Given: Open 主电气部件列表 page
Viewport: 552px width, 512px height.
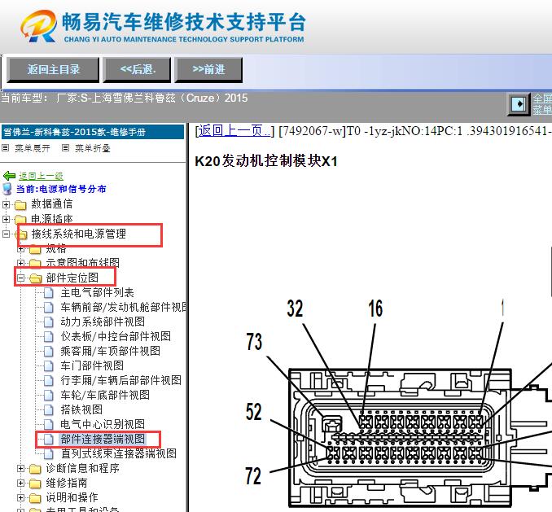Looking at the screenshot, I should pyautogui.click(x=97, y=292).
